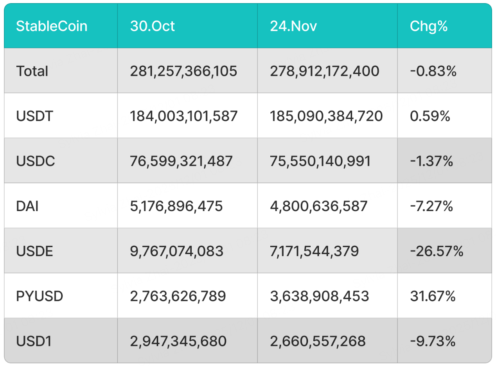Click USDC 30.Oct value 76,599,321,487
The width and height of the screenshot is (496, 368).
point(181,161)
